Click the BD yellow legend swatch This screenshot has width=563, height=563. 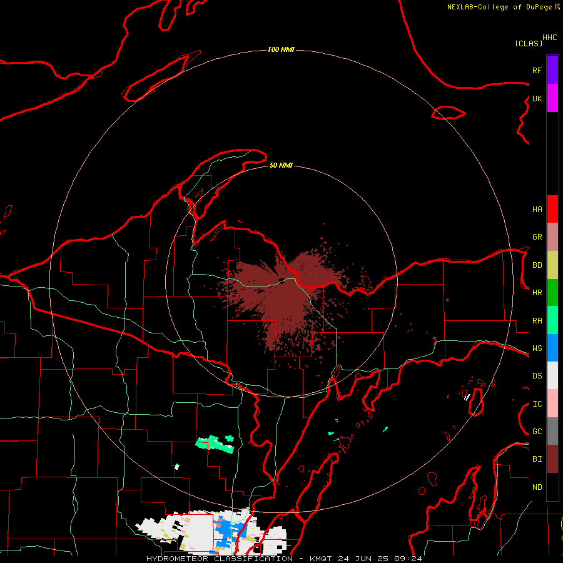pyautogui.click(x=552, y=265)
